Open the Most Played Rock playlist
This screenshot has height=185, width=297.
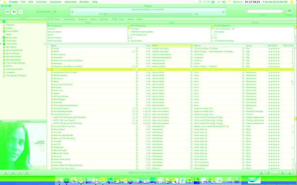[14, 50]
